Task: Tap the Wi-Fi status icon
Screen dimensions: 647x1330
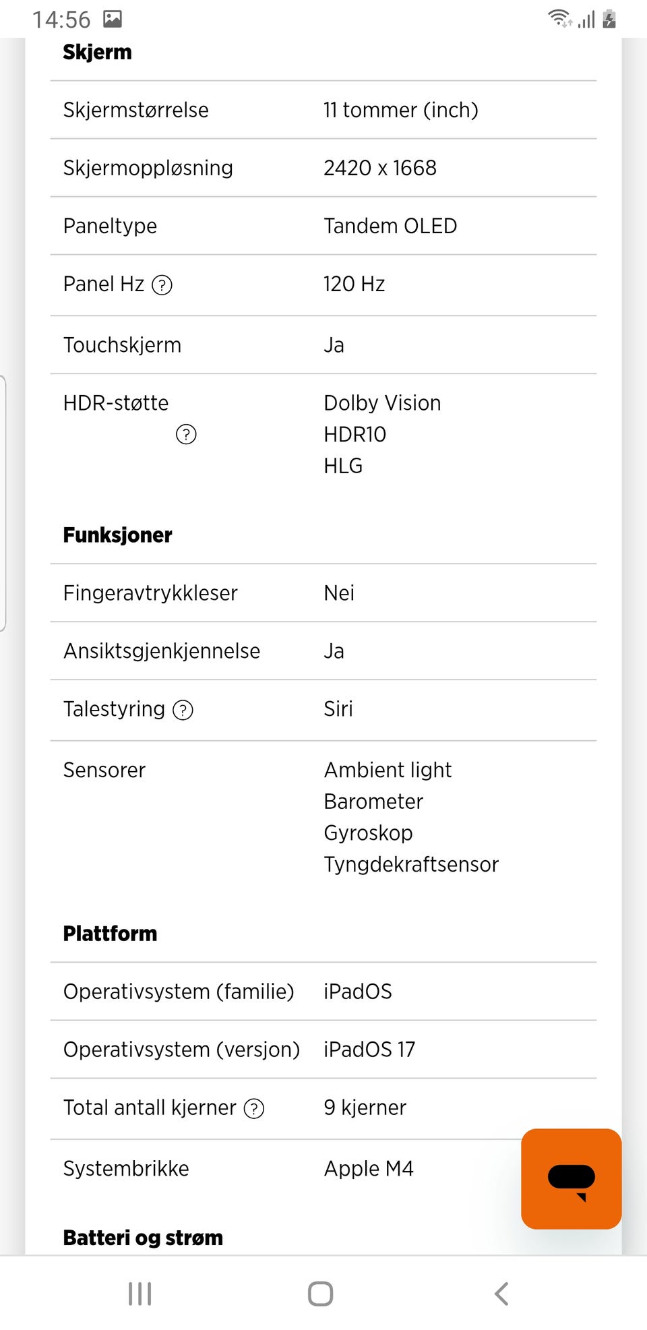Action: pos(559,18)
